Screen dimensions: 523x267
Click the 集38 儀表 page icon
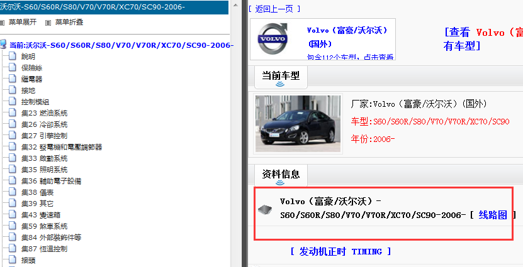click(13, 192)
